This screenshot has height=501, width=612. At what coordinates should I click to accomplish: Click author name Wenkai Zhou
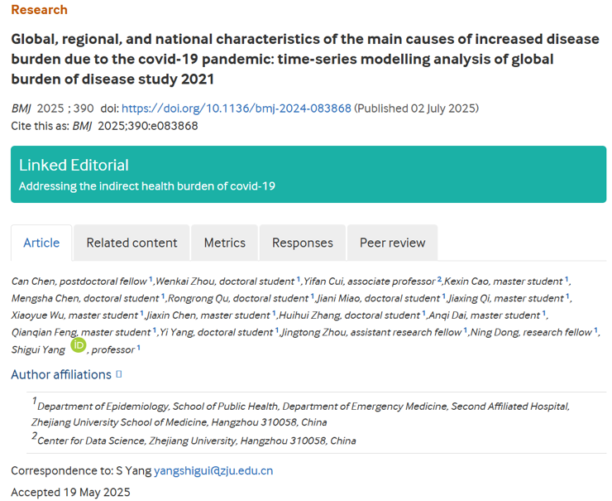pyautogui.click(x=182, y=282)
